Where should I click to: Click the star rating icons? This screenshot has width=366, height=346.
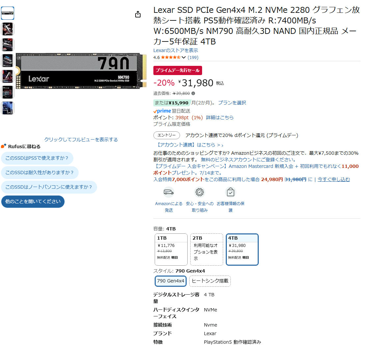pyautogui.click(x=170, y=57)
